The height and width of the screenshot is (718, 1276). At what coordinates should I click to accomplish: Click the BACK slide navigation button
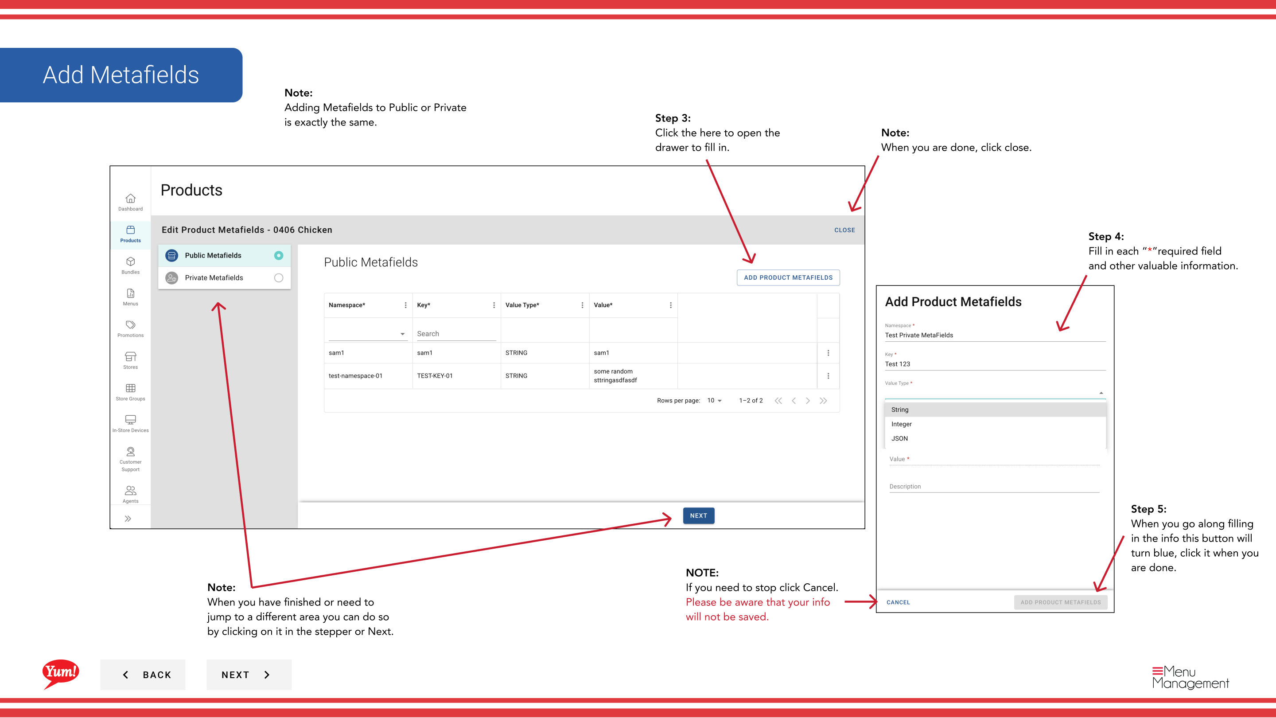coord(143,675)
